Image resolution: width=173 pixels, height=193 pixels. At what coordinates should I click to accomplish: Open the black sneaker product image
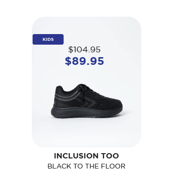pos(87,101)
